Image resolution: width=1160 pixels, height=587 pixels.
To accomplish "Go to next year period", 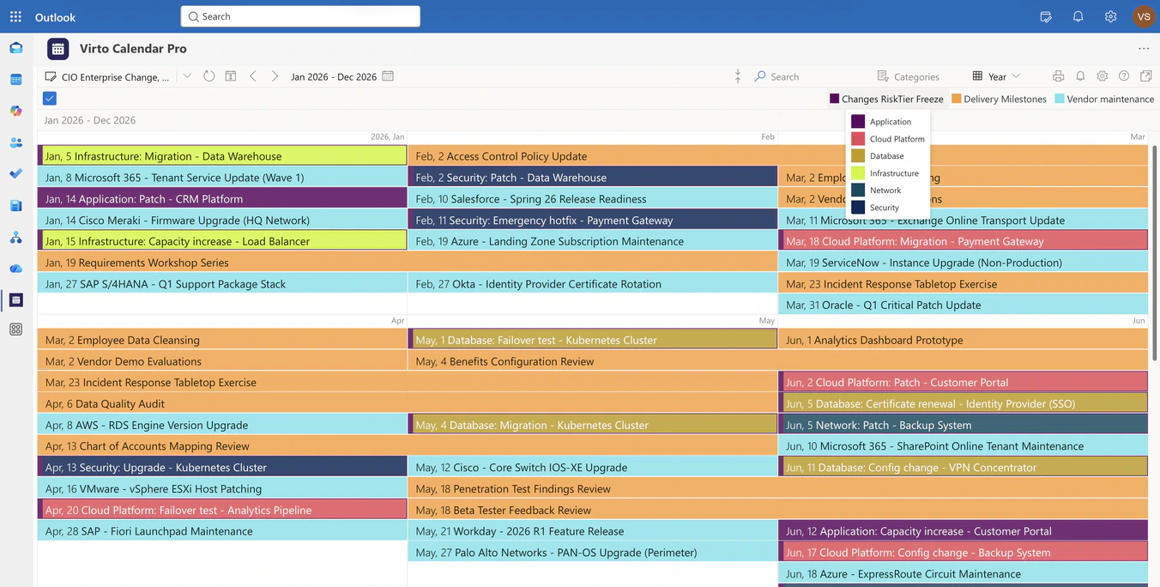I will pos(275,76).
